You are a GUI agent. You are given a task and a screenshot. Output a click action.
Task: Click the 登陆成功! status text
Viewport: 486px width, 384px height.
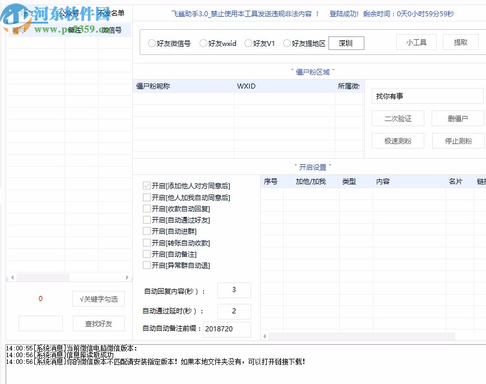[x=344, y=13]
